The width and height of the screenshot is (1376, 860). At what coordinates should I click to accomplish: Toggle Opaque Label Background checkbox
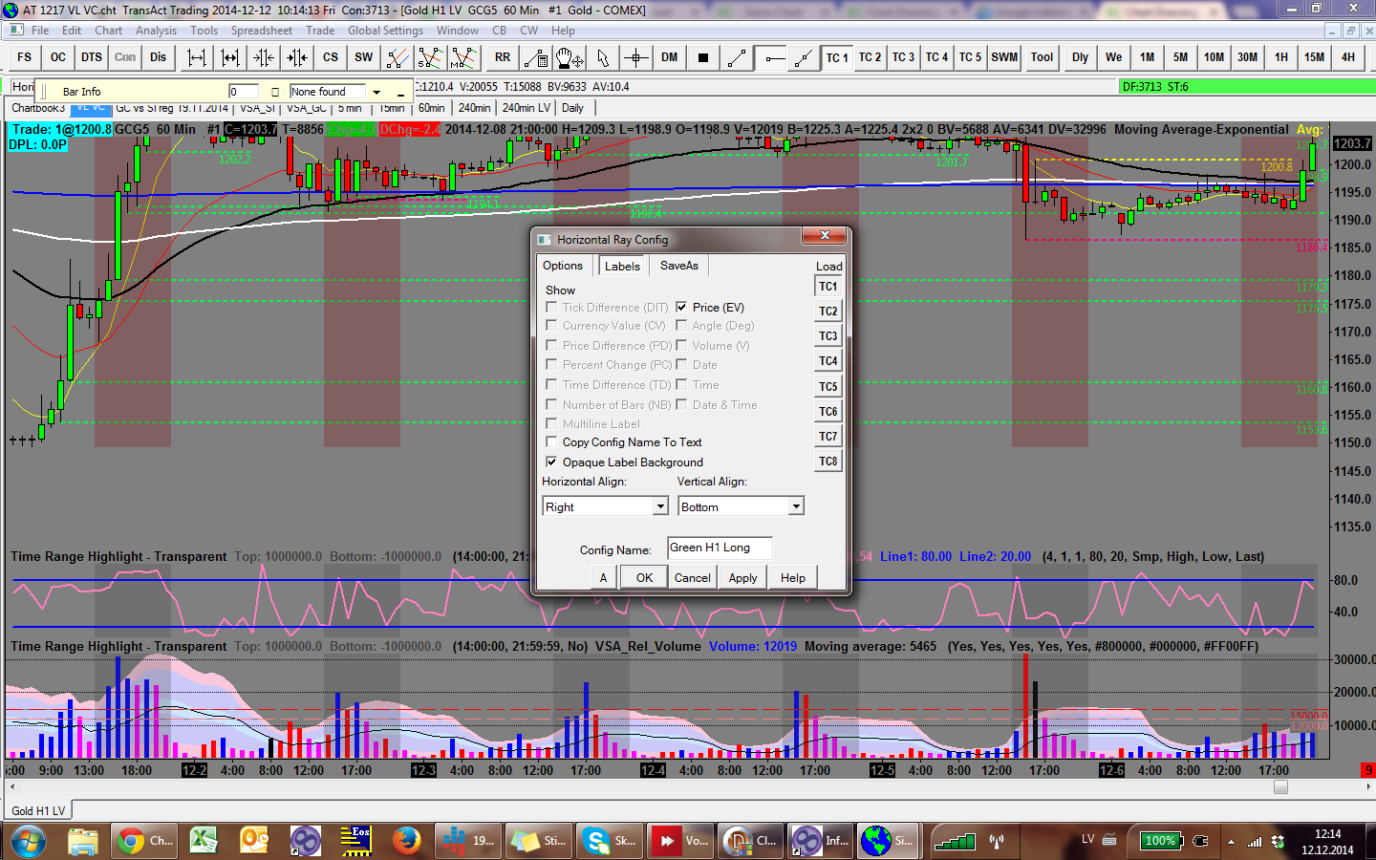[551, 462]
